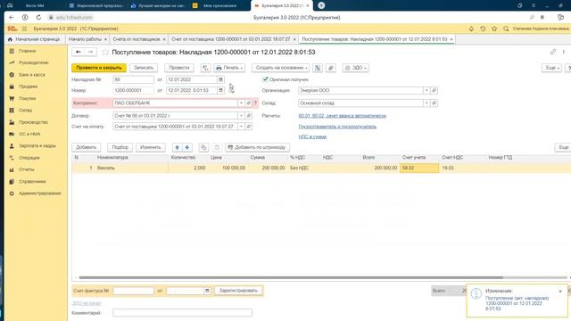This screenshot has height=321, width=571.
Task: Move the table row down
Action: [186, 147]
